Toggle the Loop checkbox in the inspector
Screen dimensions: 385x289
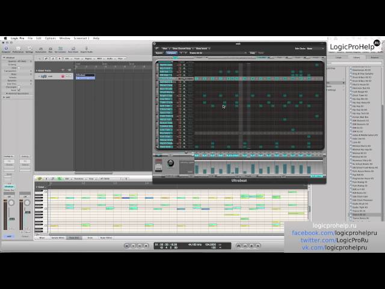pyautogui.click(x=19, y=67)
